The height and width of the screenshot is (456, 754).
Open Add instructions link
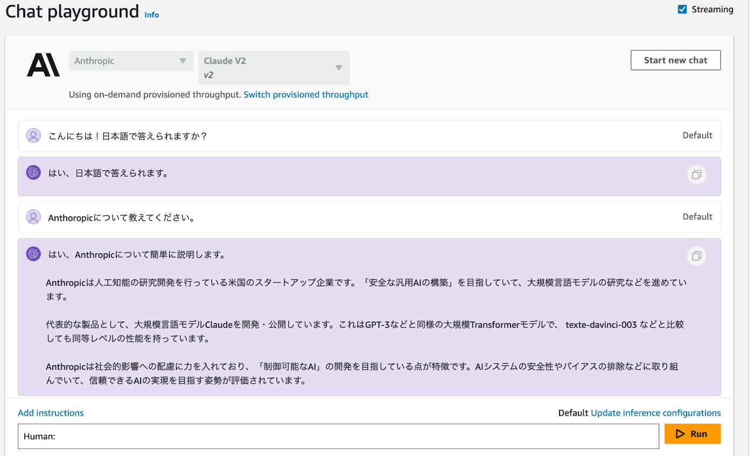click(51, 413)
